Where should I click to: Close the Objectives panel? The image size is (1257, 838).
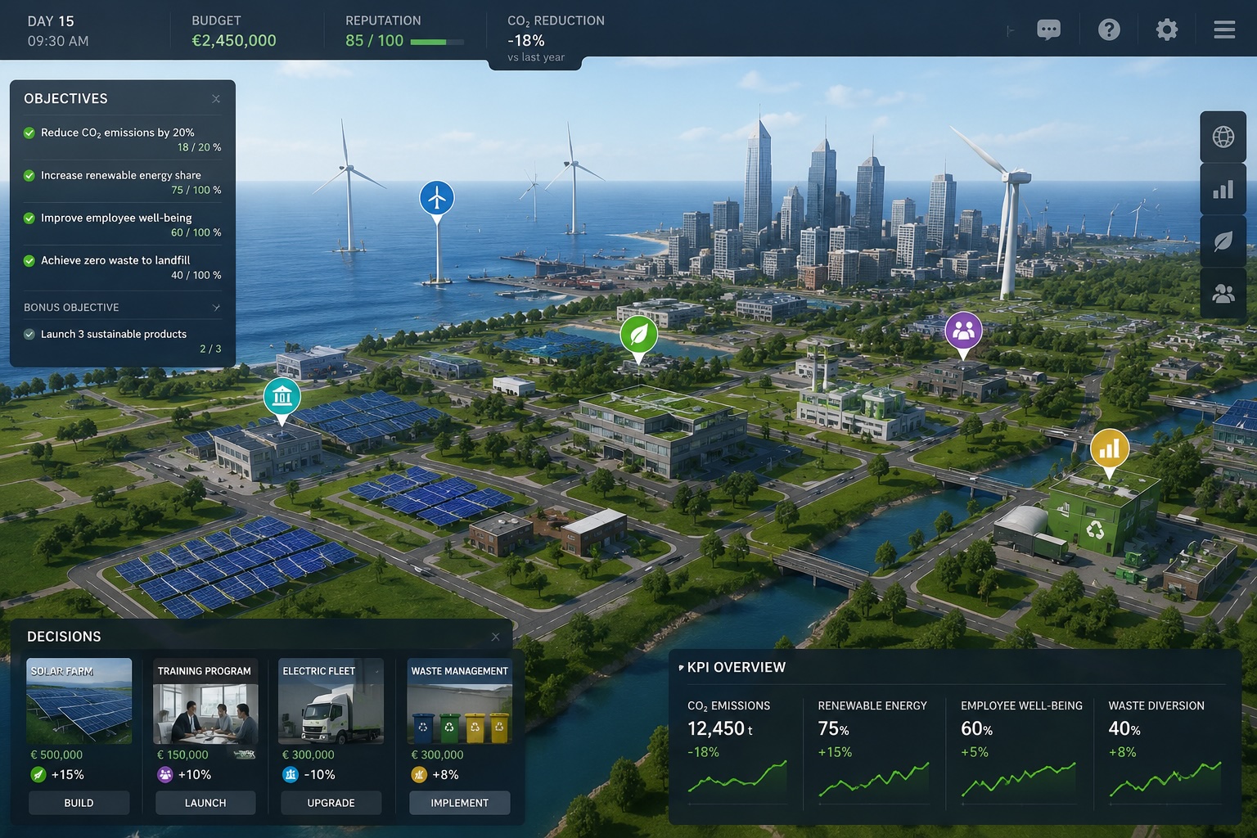tap(216, 99)
